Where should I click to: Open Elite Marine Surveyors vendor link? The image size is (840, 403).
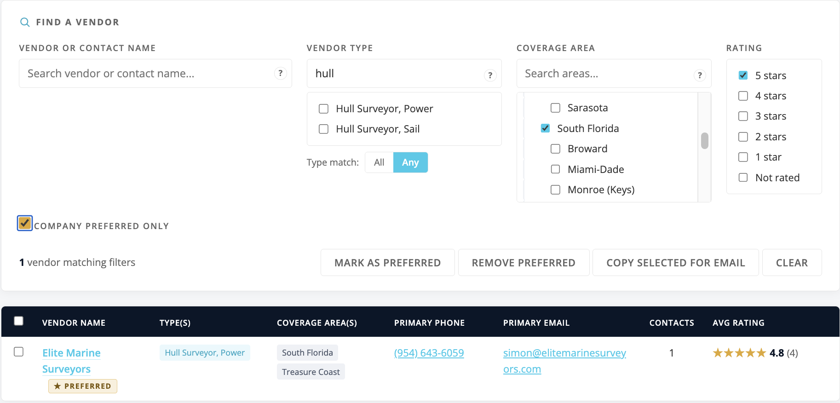[71, 361]
